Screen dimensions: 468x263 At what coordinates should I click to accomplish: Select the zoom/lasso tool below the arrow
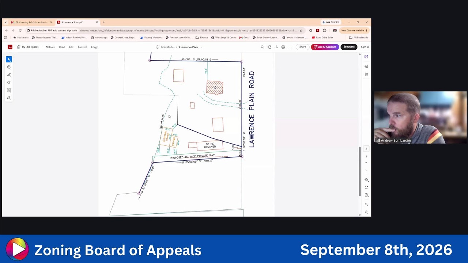pos(9,67)
